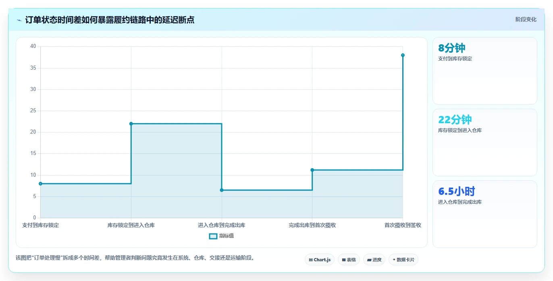
Task: Click the 进度 tag
Action: (x=374, y=260)
